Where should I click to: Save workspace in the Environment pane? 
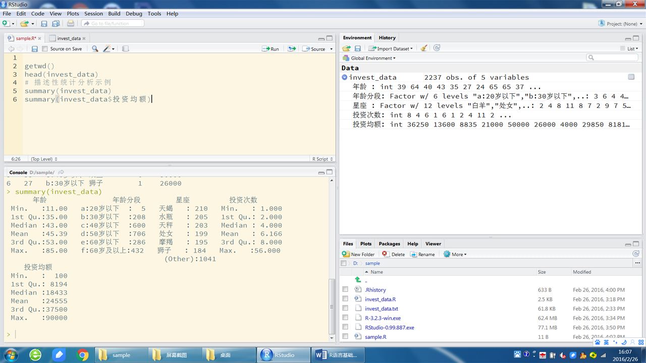357,48
